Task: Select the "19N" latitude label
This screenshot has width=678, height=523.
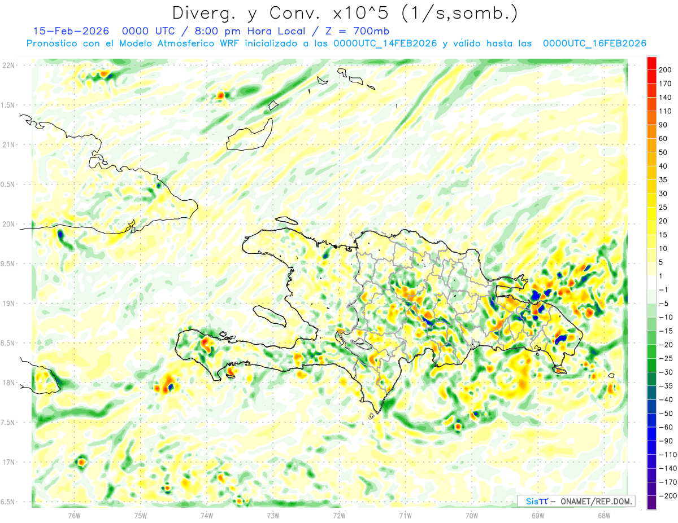Action: (8, 304)
